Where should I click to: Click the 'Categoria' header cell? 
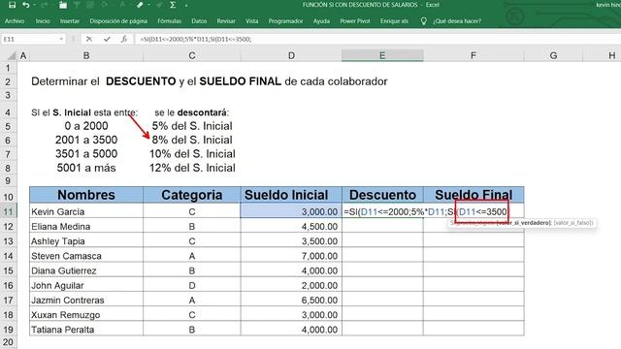[192, 195]
